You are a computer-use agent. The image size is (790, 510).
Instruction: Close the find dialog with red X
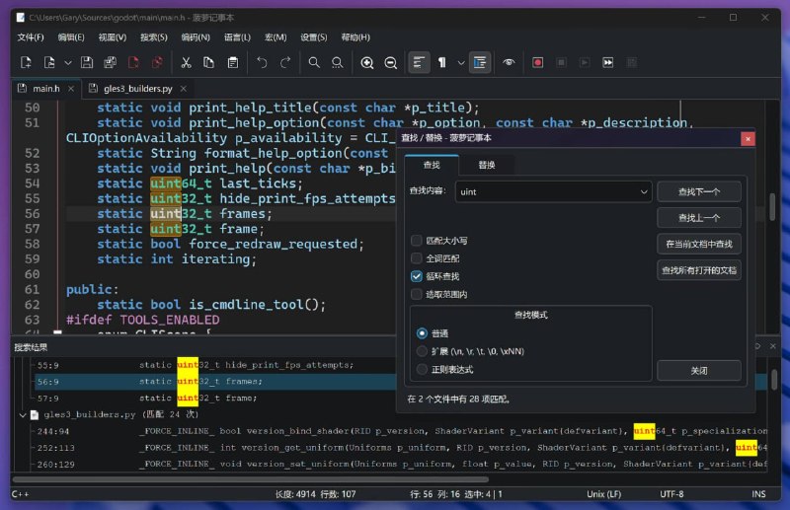pos(748,138)
